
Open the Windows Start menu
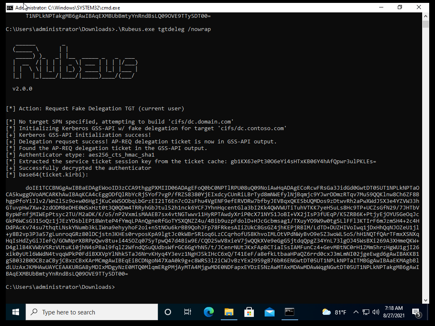[16, 312]
